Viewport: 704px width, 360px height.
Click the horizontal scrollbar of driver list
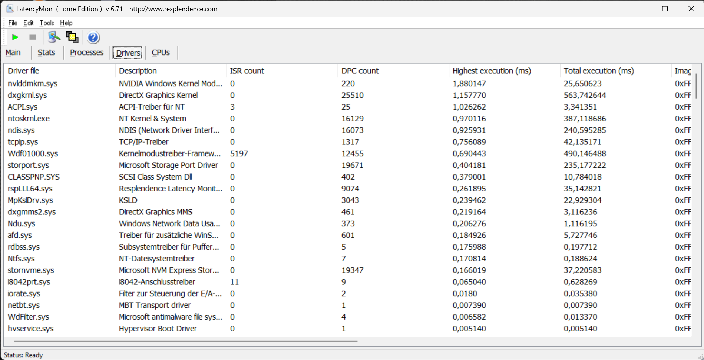(185, 341)
